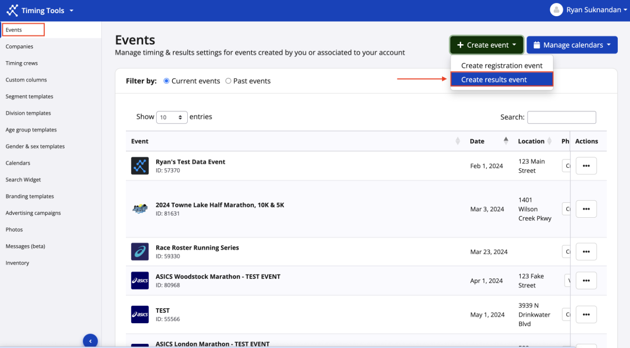Sort the table by Event column arrows
630x348 pixels.
pyautogui.click(x=458, y=141)
